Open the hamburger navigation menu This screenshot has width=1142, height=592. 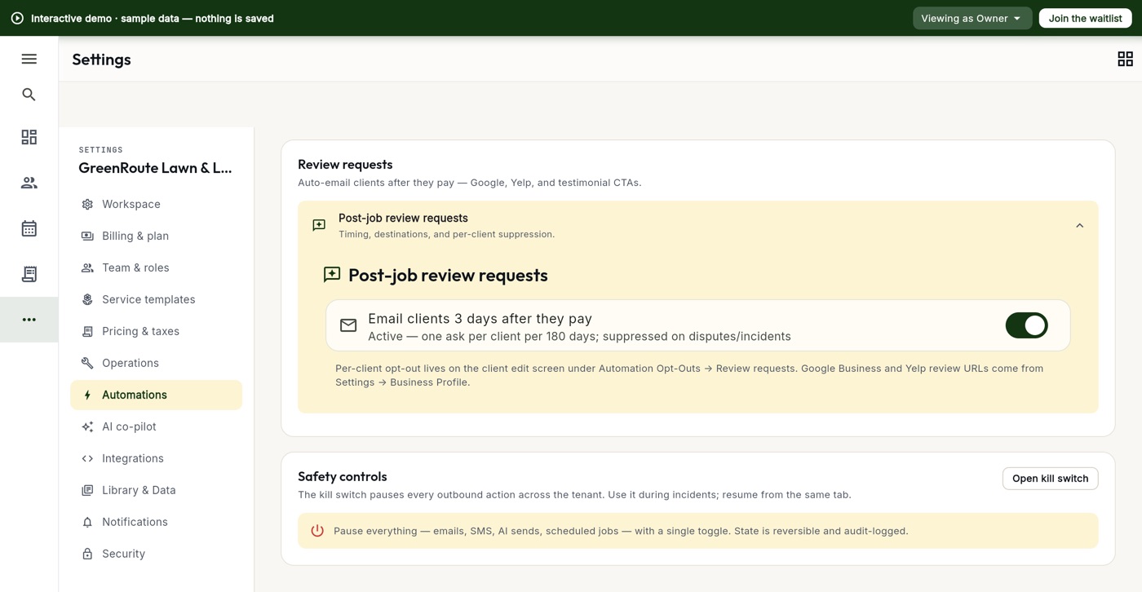29,59
